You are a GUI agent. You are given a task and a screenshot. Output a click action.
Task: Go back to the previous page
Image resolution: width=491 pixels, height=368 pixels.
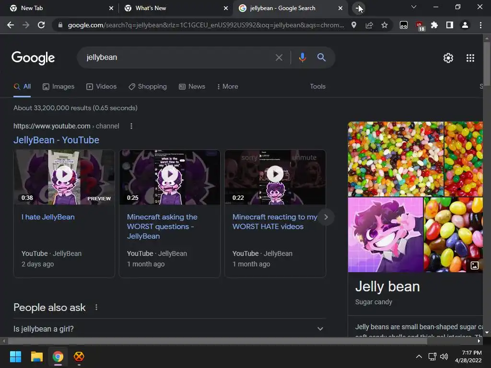pos(11,25)
